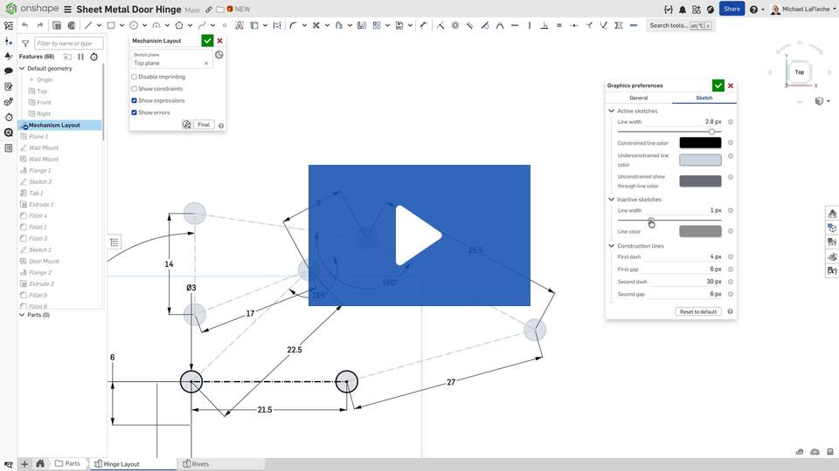The image size is (839, 471).
Task: Open the Underconstrained line color swatch
Action: 700,160
